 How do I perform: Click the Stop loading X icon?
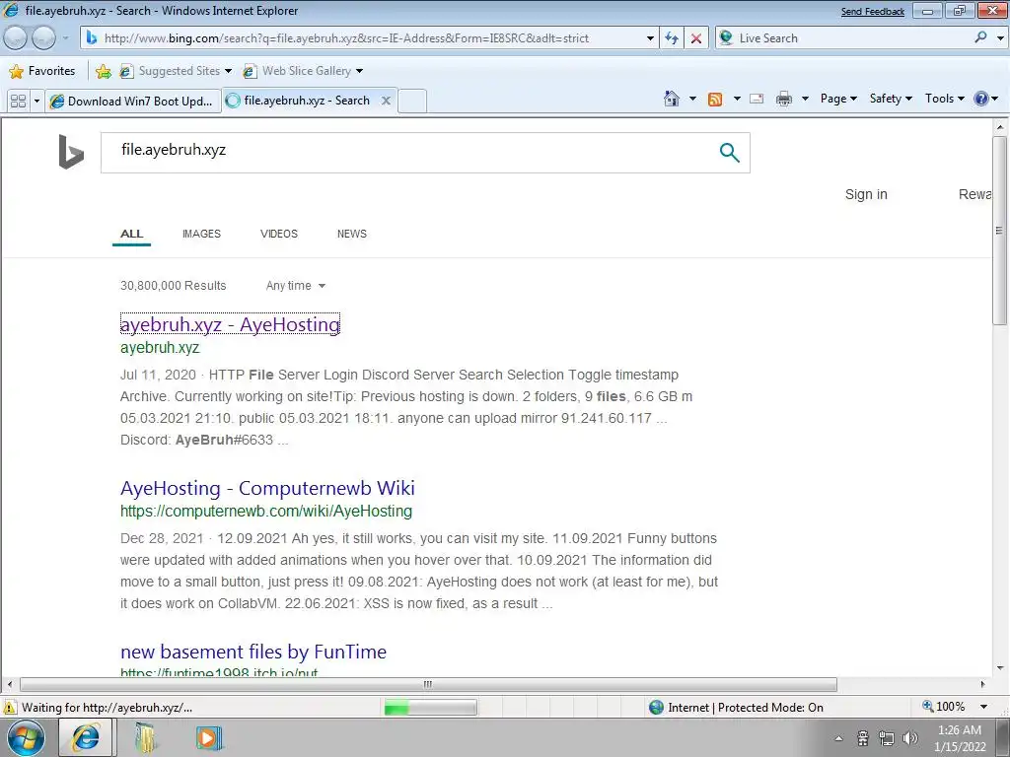696,38
